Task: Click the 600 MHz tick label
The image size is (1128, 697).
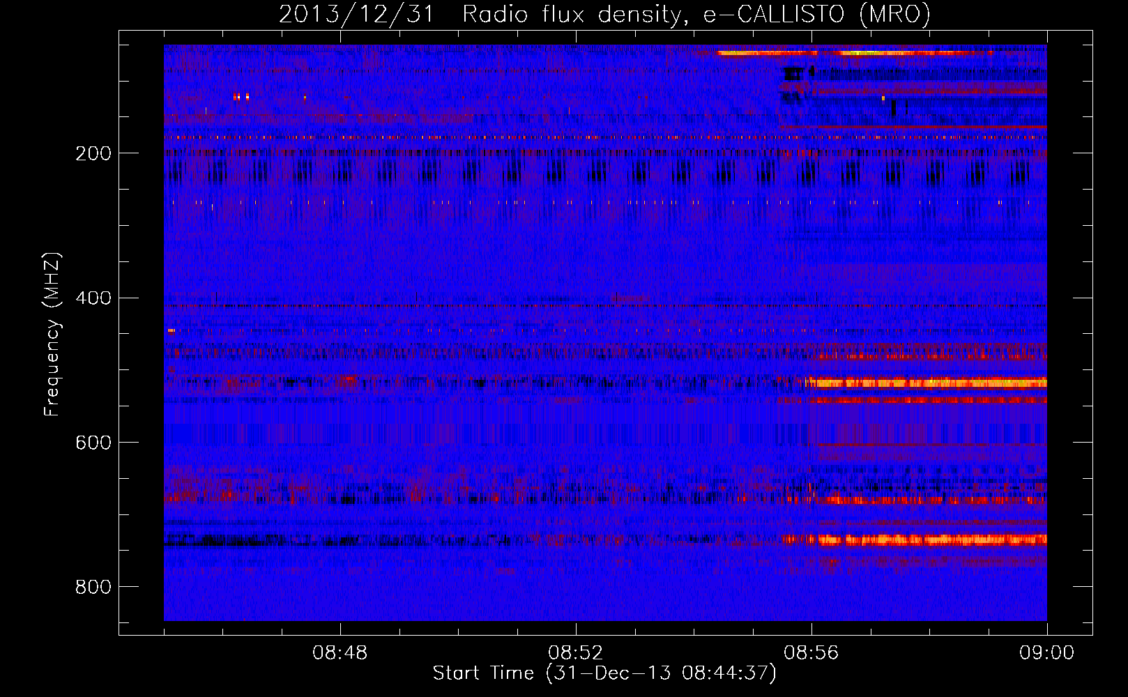Action: (93, 443)
